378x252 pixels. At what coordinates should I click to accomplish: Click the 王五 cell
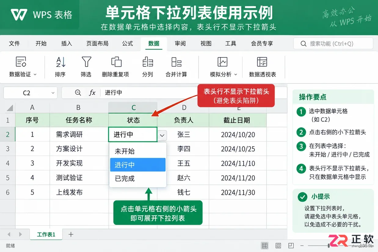184,163
